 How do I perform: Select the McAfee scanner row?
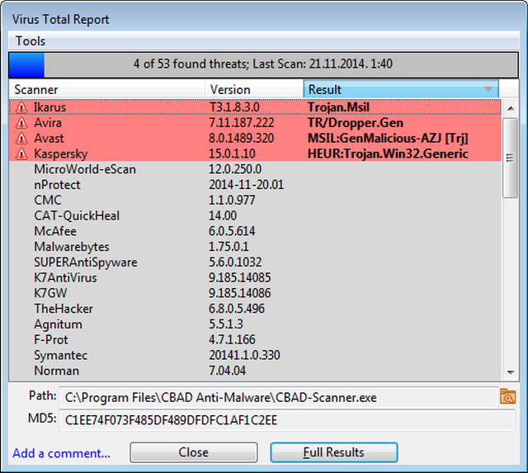[255, 231]
